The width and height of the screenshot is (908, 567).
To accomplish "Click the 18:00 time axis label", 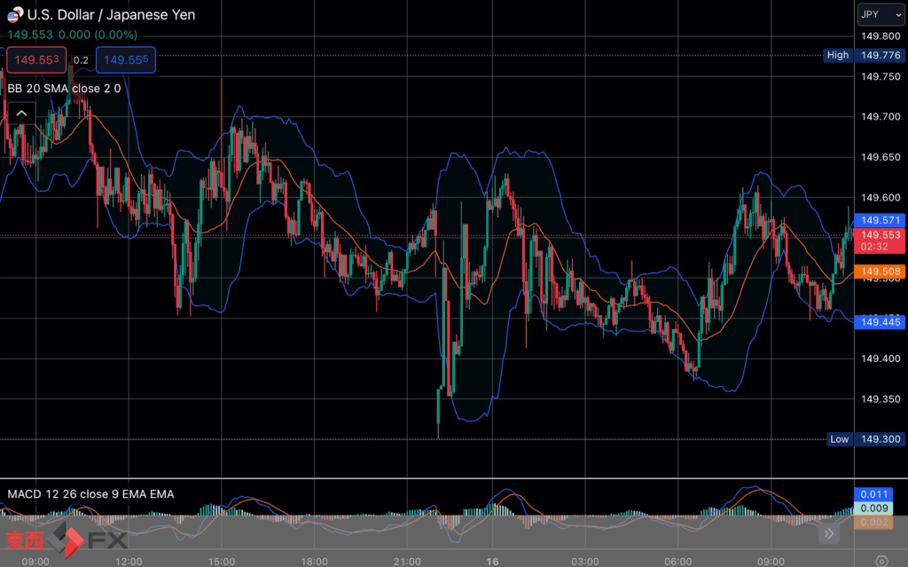I will click(315, 561).
